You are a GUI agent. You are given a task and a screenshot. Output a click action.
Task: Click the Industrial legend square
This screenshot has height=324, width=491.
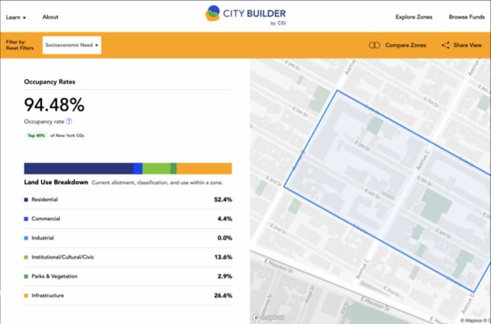tap(26, 238)
